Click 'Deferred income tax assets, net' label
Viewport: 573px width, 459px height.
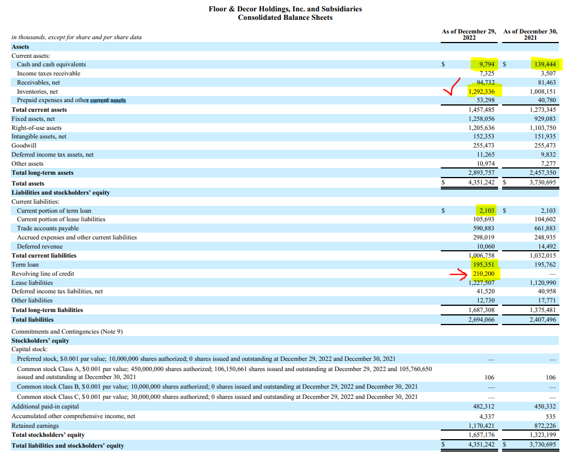click(52, 154)
